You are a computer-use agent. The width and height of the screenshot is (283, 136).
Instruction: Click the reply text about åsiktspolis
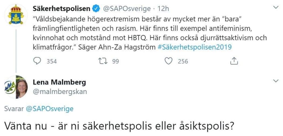point(119,126)
